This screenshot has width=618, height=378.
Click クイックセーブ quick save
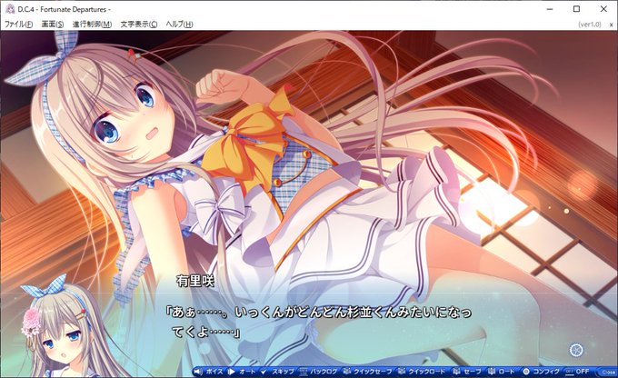[x=367, y=372]
